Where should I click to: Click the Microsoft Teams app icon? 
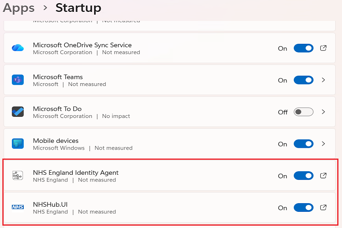(18, 80)
